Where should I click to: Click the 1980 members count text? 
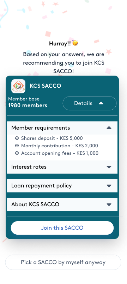[28, 105]
